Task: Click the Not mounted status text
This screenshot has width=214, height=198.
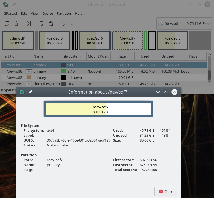Action: pos(58,145)
